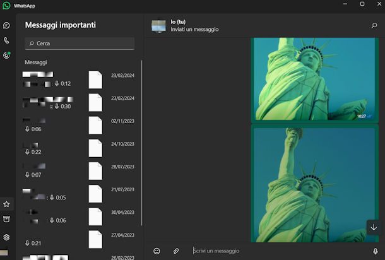
Task: Open the upper Statue of Liberty photo
Action: (x=314, y=78)
